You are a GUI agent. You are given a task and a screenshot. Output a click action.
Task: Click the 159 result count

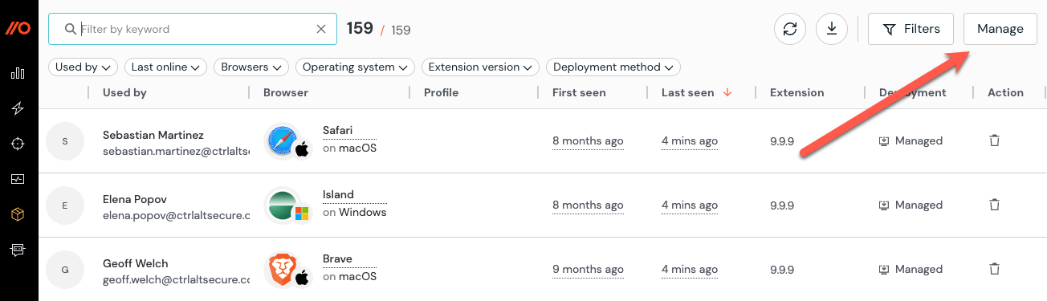360,28
